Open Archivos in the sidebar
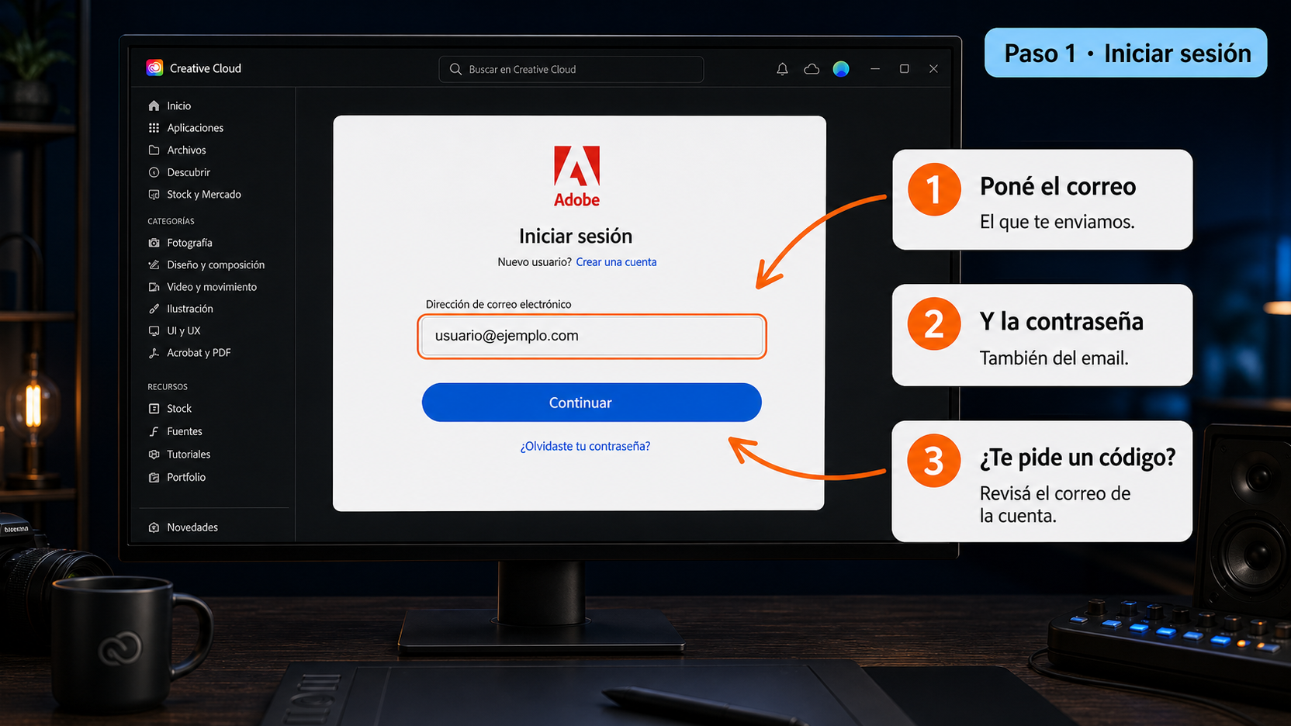This screenshot has width=1291, height=726. tap(187, 150)
